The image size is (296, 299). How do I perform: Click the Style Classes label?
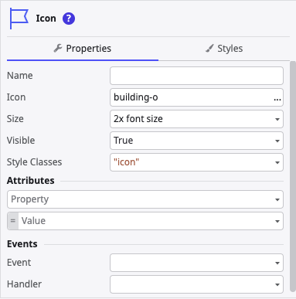(x=34, y=162)
